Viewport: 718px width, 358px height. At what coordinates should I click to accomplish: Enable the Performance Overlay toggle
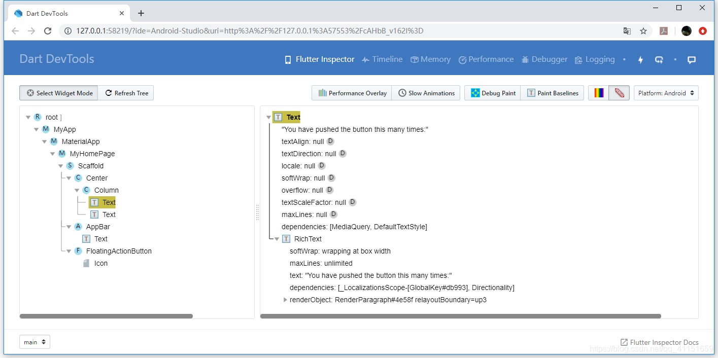point(351,93)
